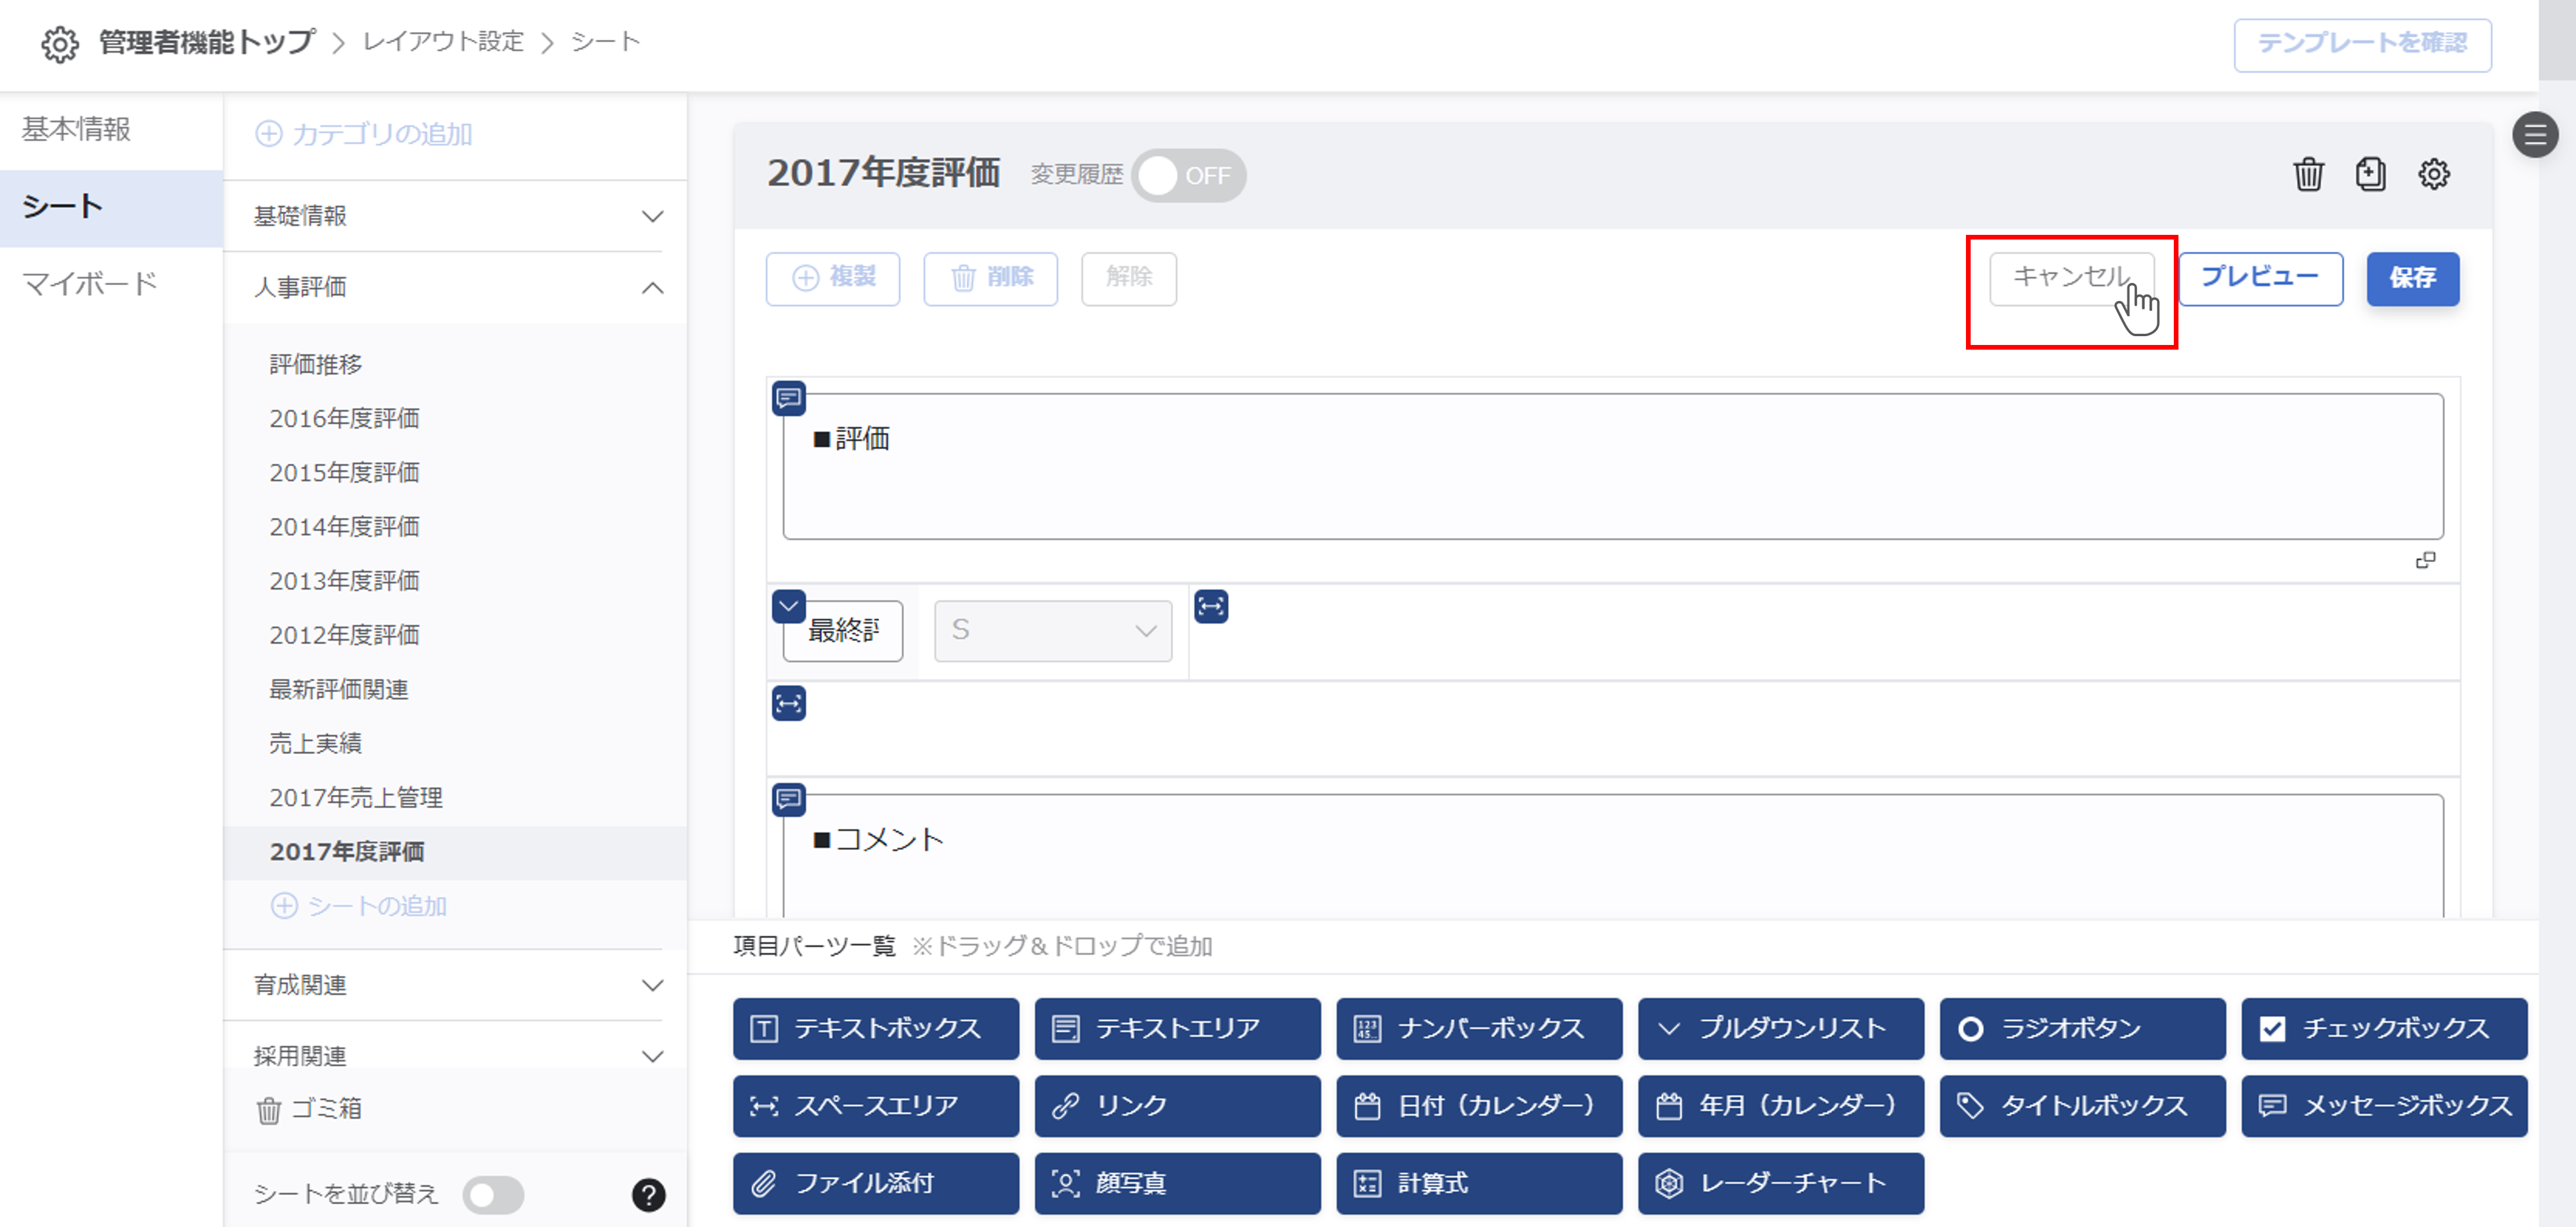2576x1227 pixels.
Task: Open 2016年度評価 sheet
Action: tap(344, 418)
